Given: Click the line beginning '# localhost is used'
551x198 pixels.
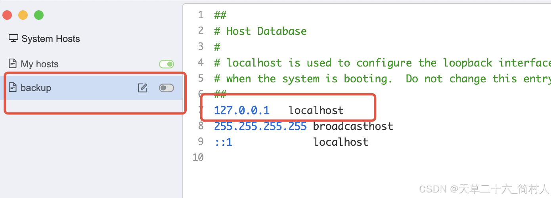Looking at the screenshot, I should coord(383,63).
